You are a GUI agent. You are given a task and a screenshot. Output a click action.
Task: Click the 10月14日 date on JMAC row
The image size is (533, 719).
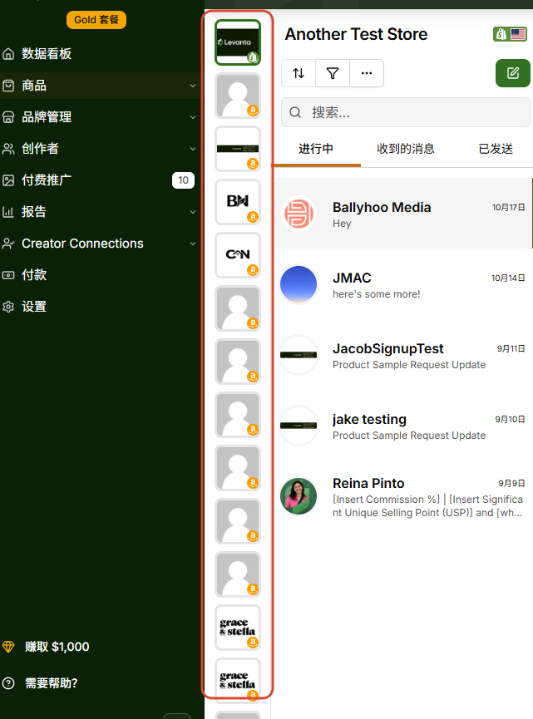(x=508, y=278)
